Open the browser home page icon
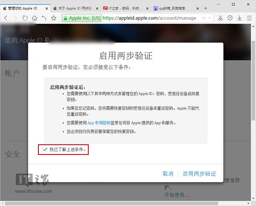Screen dimensions: 256x206 pos(35,18)
